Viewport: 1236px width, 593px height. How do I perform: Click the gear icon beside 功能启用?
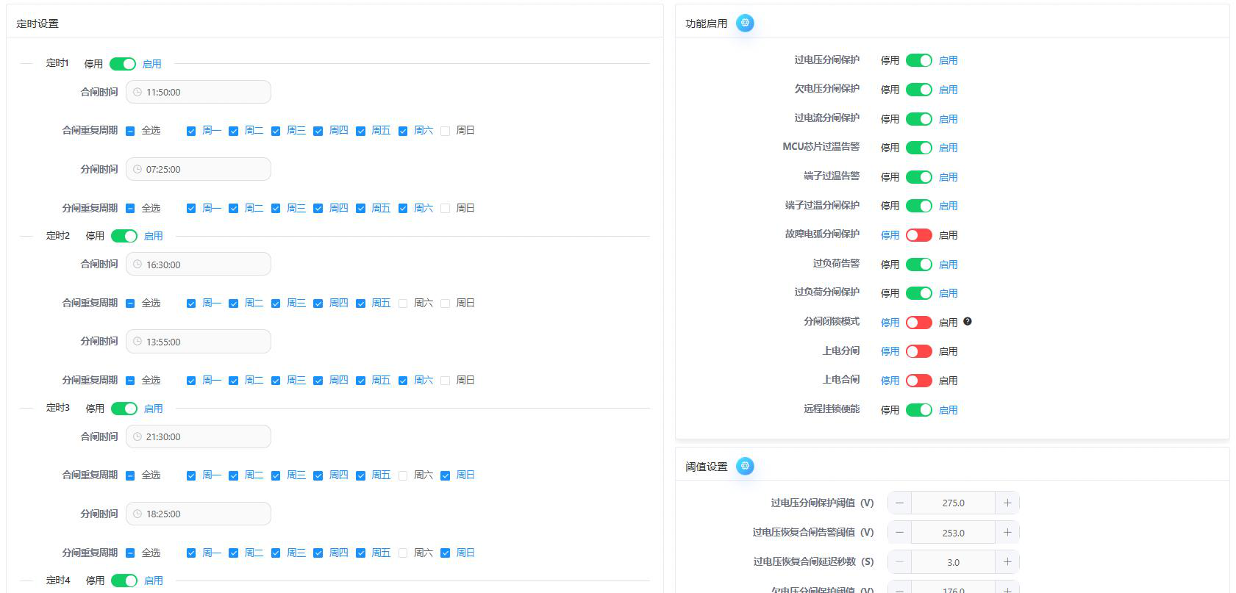[x=745, y=23]
